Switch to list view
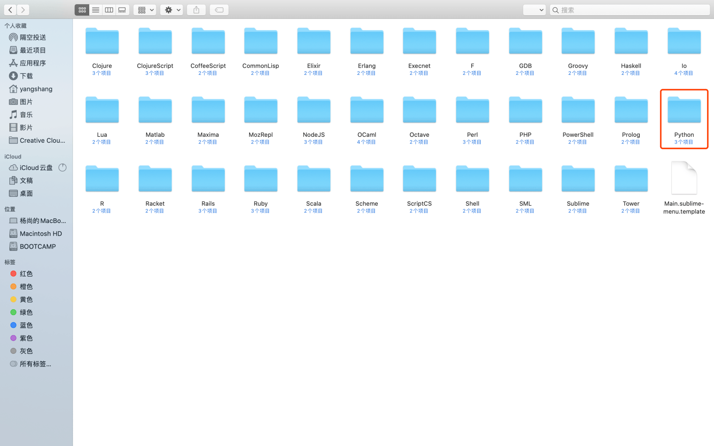This screenshot has height=446, width=714. (96, 10)
